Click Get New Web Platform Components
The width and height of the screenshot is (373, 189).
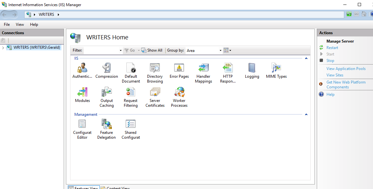[346, 85]
